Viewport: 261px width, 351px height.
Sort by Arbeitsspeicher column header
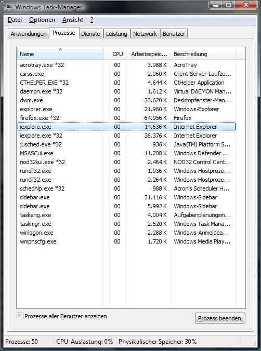click(149, 54)
